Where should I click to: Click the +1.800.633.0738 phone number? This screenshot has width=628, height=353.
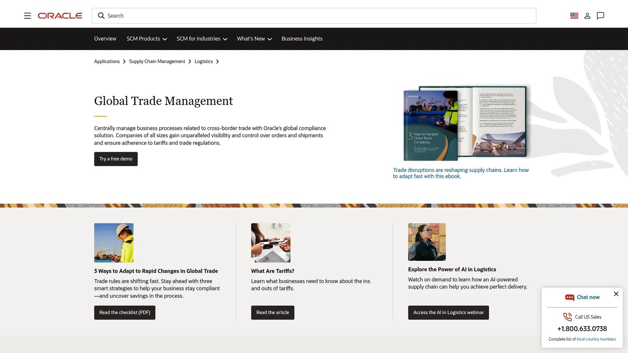pos(582,329)
